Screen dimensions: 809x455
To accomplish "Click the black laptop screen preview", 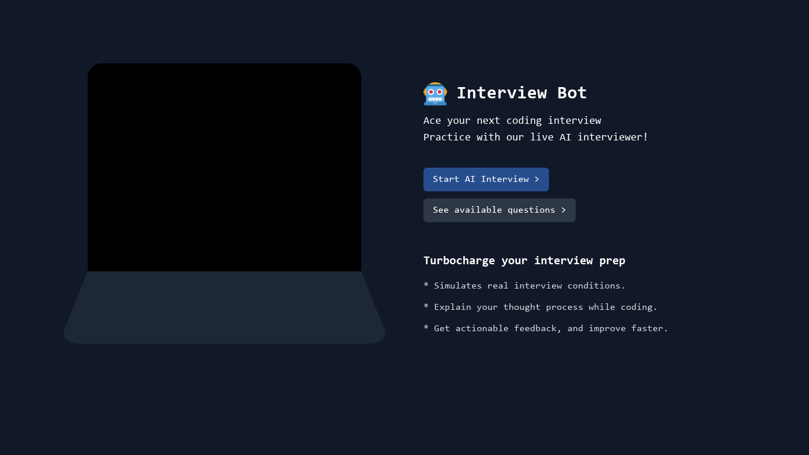I will (x=224, y=166).
